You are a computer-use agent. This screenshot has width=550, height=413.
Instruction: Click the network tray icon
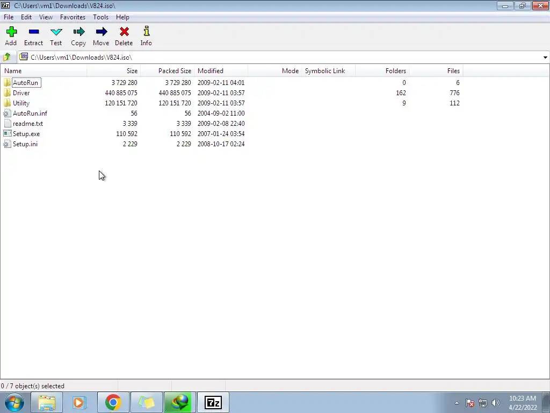pos(483,403)
